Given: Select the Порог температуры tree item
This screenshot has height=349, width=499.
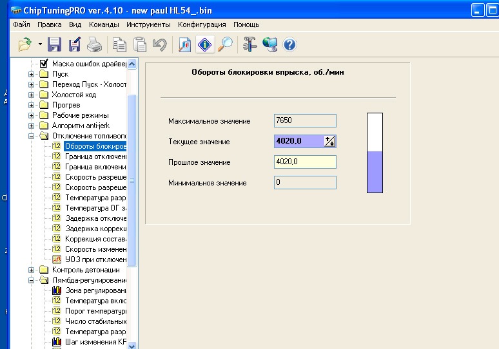Looking at the screenshot, I should point(95,311).
